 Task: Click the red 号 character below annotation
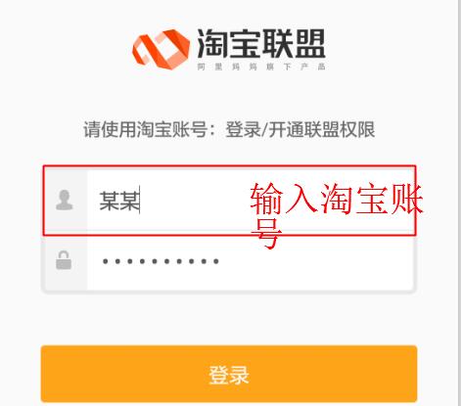coord(266,233)
